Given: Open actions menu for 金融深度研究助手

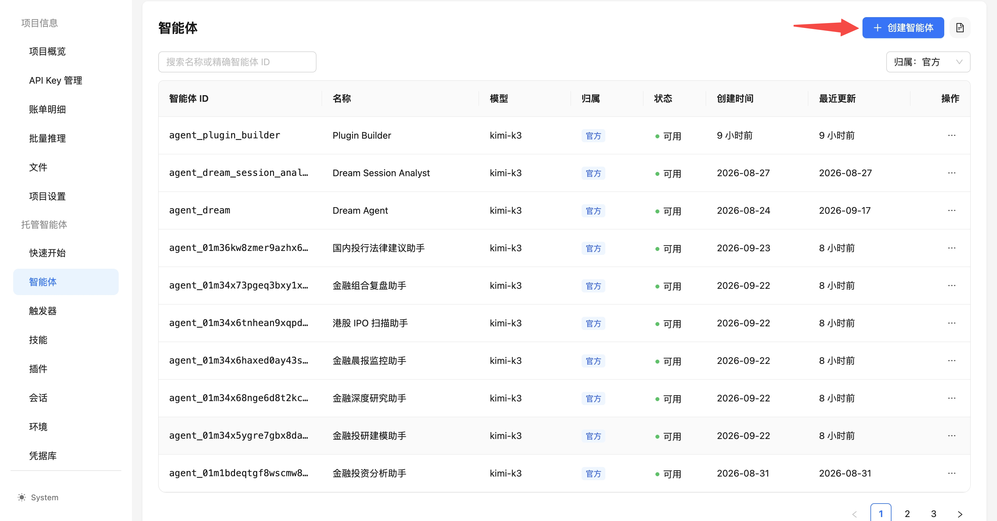Looking at the screenshot, I should click(x=951, y=398).
